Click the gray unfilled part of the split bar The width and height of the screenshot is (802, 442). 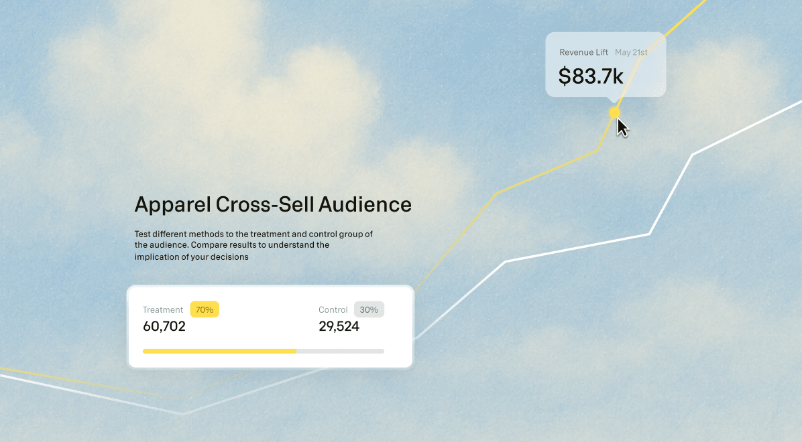pyautogui.click(x=340, y=351)
